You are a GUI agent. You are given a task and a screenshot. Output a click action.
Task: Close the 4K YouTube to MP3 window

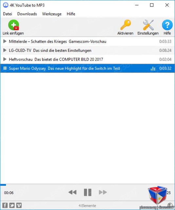click(167, 5)
